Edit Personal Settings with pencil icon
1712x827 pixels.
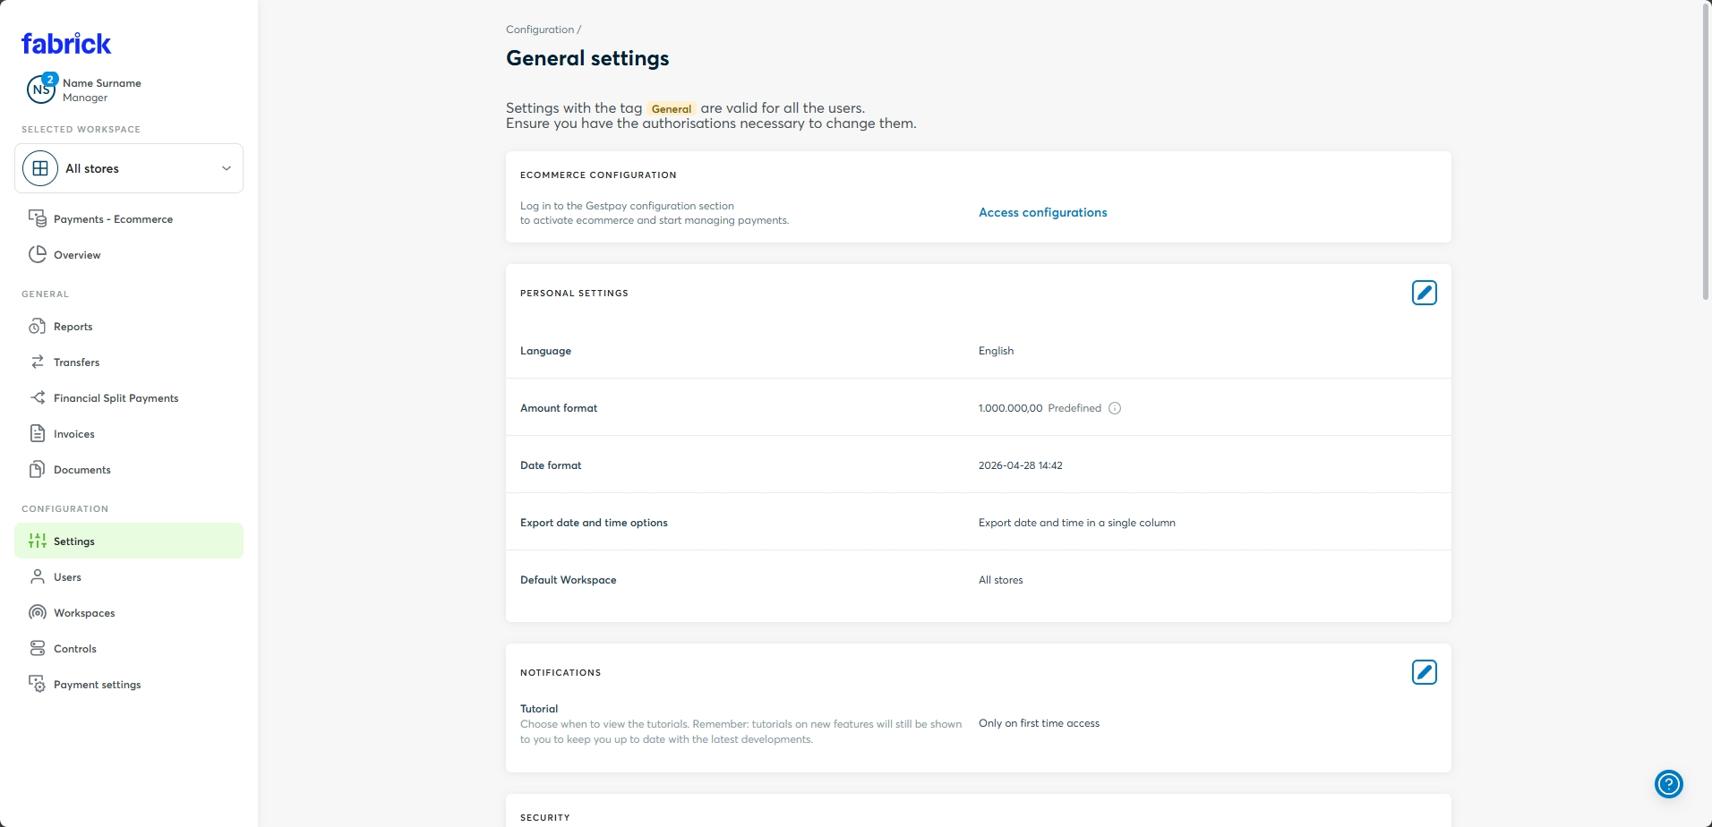tap(1425, 293)
